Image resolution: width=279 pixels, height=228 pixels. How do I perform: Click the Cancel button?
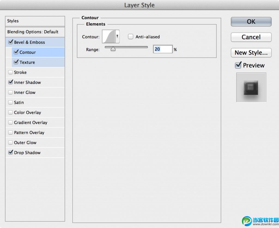pyautogui.click(x=251, y=37)
